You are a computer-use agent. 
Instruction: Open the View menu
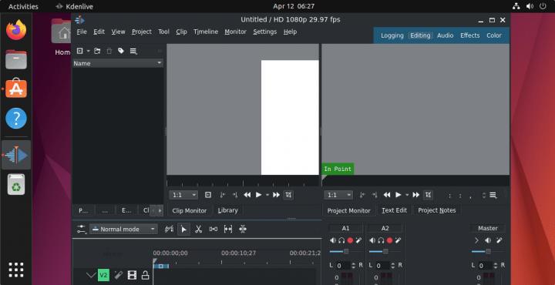[118, 32]
